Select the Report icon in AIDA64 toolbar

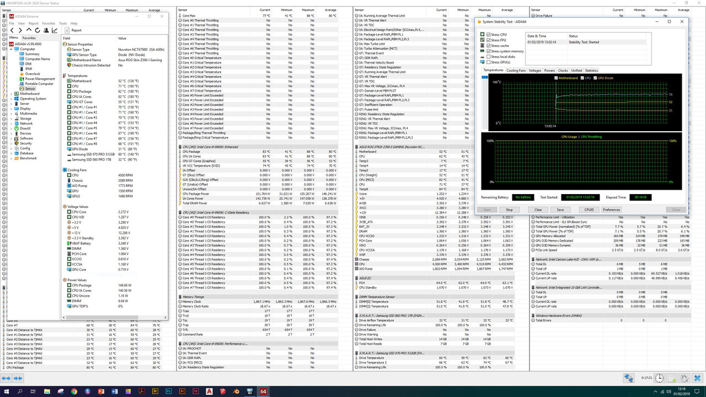(67, 30)
